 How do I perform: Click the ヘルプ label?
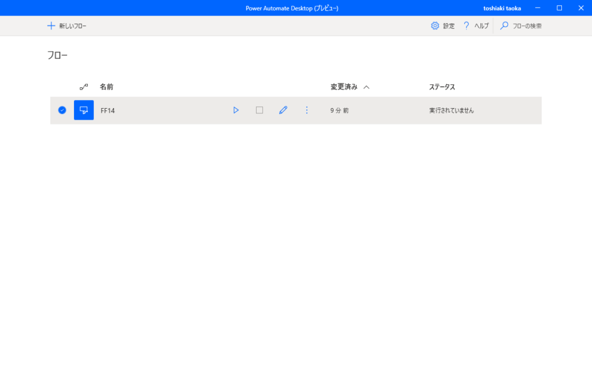click(x=482, y=26)
